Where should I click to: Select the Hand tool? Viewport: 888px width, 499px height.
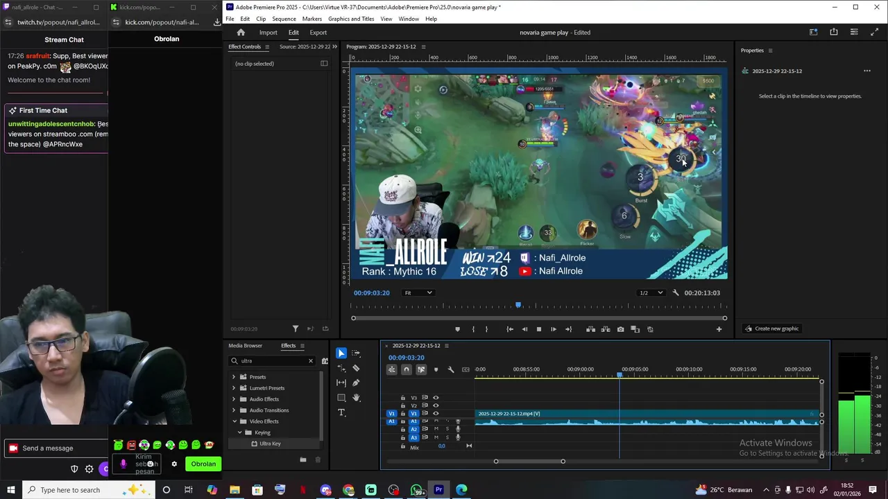pyautogui.click(x=356, y=398)
